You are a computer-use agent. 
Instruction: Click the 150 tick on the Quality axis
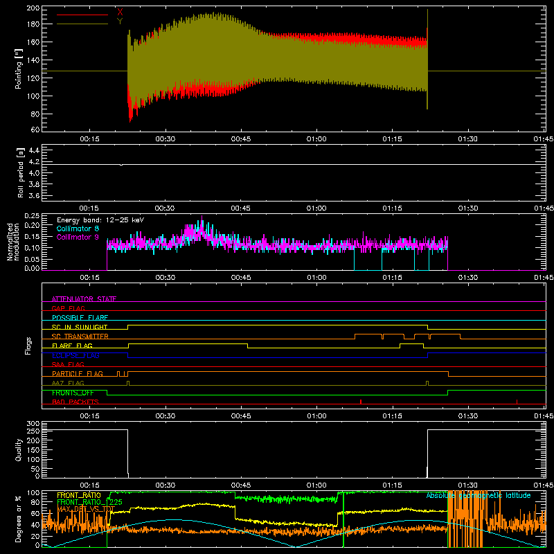point(33,450)
